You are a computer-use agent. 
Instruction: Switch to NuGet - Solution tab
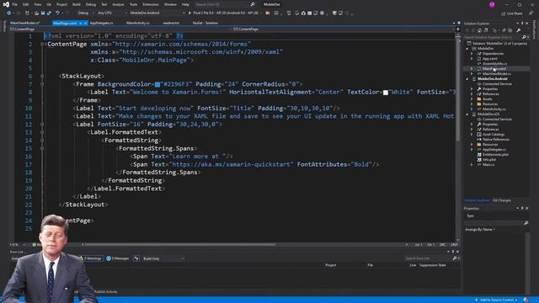[205, 23]
